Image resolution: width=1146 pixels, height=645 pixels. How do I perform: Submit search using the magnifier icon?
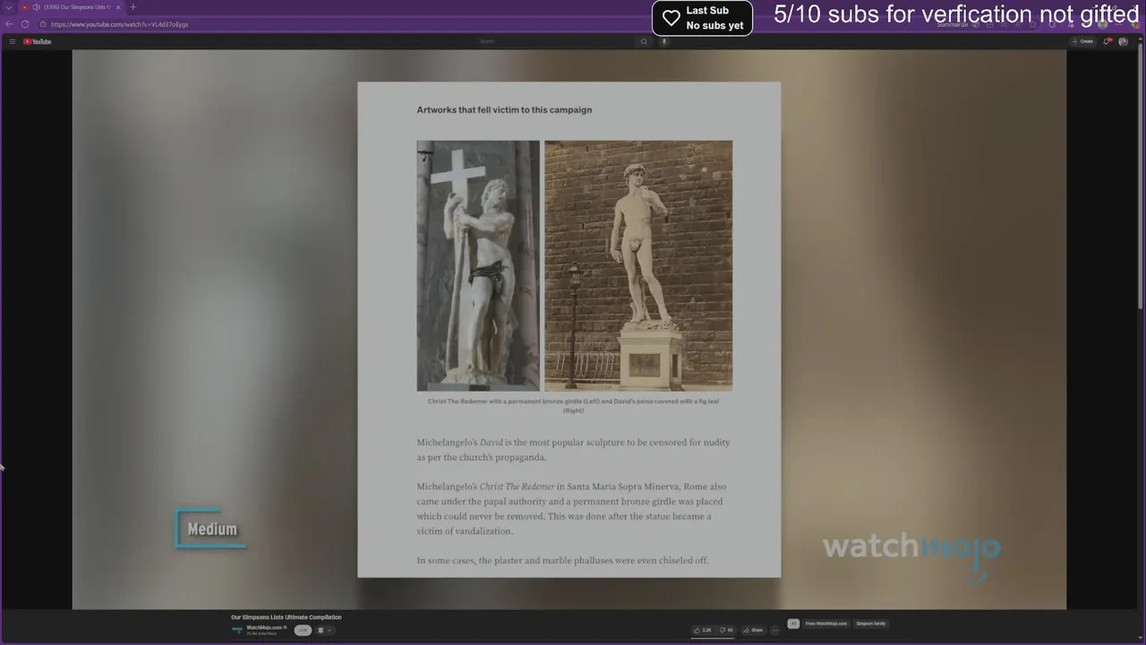click(644, 41)
